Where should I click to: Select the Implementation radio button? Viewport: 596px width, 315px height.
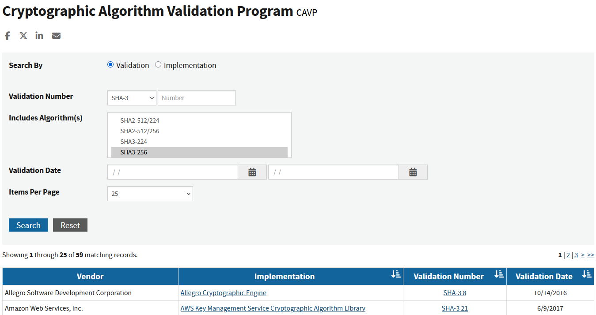[x=158, y=65]
